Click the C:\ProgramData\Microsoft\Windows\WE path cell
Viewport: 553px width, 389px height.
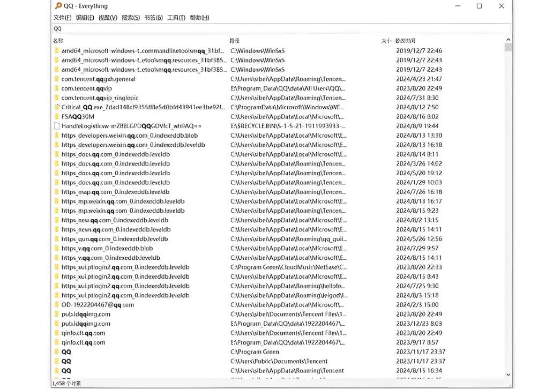[x=287, y=107]
